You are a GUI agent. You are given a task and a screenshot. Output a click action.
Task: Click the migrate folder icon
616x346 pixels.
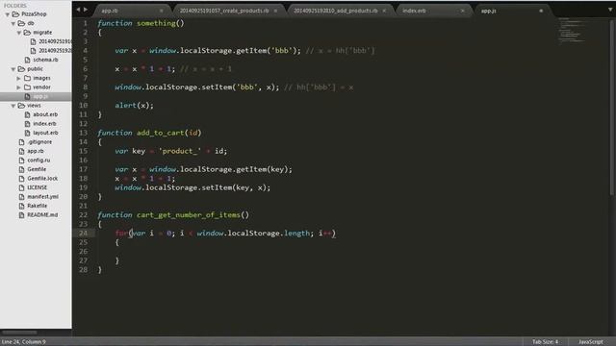coord(28,33)
